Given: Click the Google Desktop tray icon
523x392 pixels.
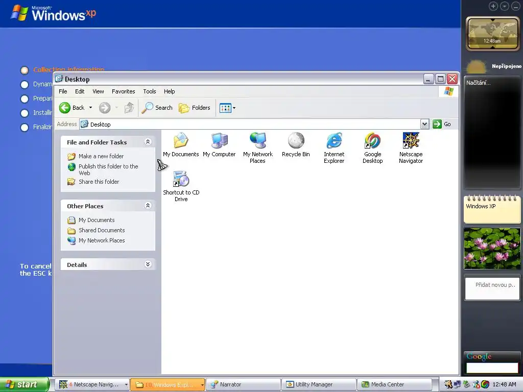Looking at the screenshot, I should pos(485,384).
